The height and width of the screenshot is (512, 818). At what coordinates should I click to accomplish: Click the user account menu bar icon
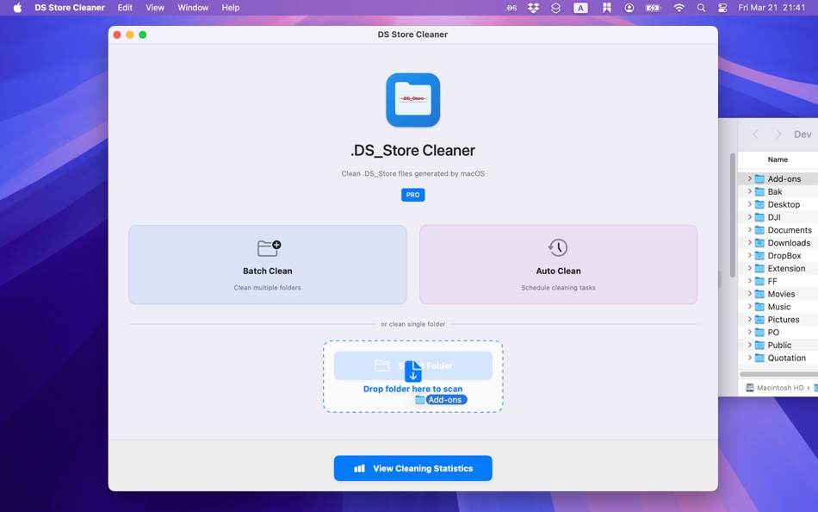click(x=629, y=8)
